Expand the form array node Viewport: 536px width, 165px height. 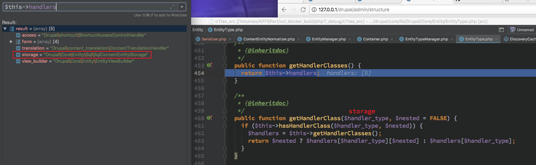click(x=11, y=42)
